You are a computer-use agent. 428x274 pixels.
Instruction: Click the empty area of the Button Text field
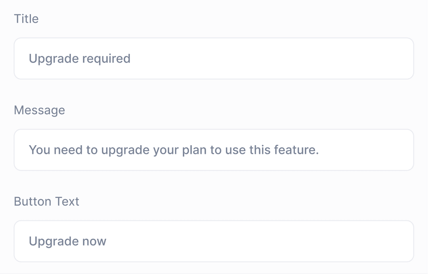277,241
